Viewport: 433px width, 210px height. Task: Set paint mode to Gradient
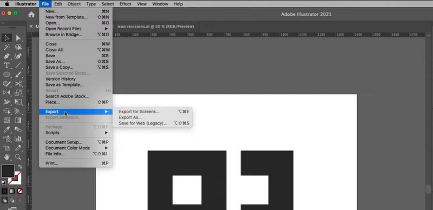[12, 191]
